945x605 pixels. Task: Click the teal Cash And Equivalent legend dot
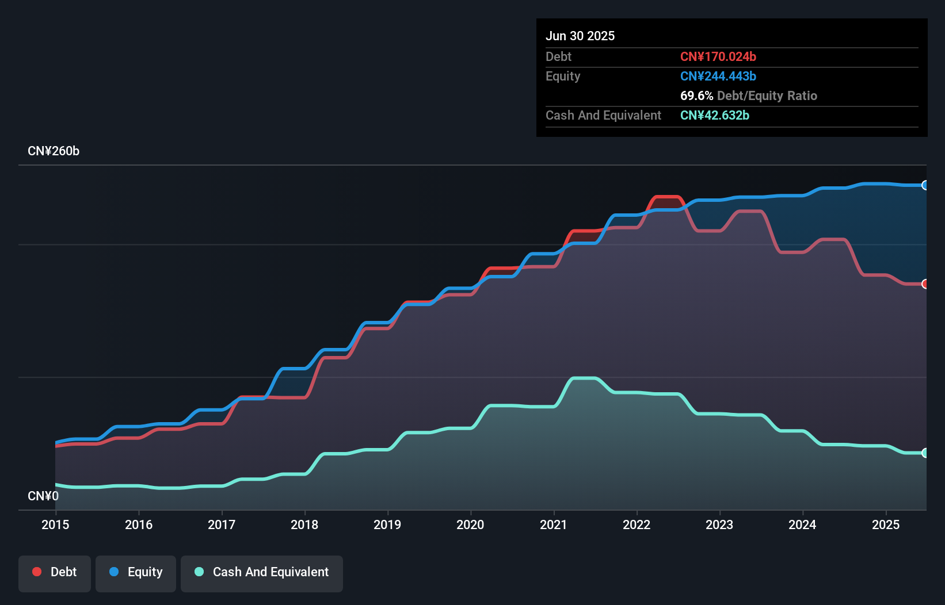(x=199, y=572)
